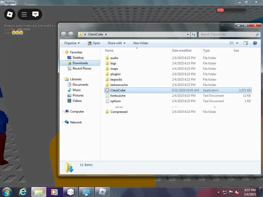Show hidden tray icons arrow
This screenshot has width=263, height=197.
(218, 192)
